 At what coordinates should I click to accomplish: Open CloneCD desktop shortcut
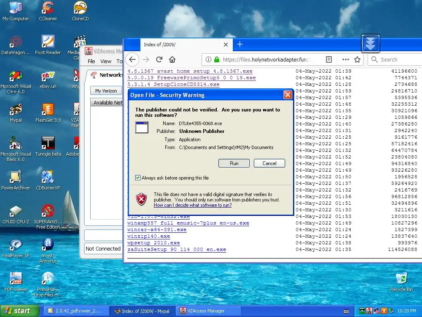[x=80, y=11]
